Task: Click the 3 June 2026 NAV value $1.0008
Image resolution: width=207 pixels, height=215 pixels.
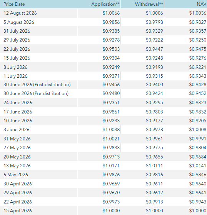Action: coord(197,130)
